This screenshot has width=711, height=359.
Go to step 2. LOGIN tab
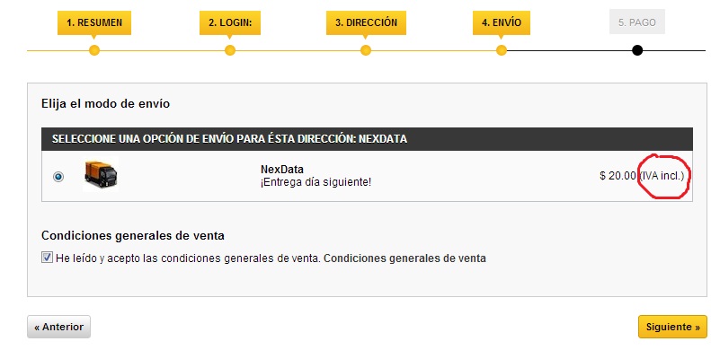229,22
